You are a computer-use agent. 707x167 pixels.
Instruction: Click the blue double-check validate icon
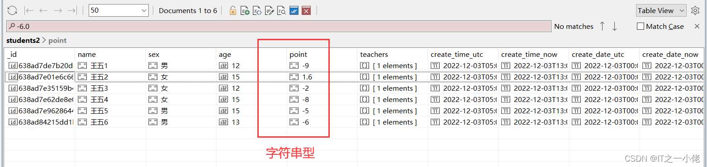point(294,10)
